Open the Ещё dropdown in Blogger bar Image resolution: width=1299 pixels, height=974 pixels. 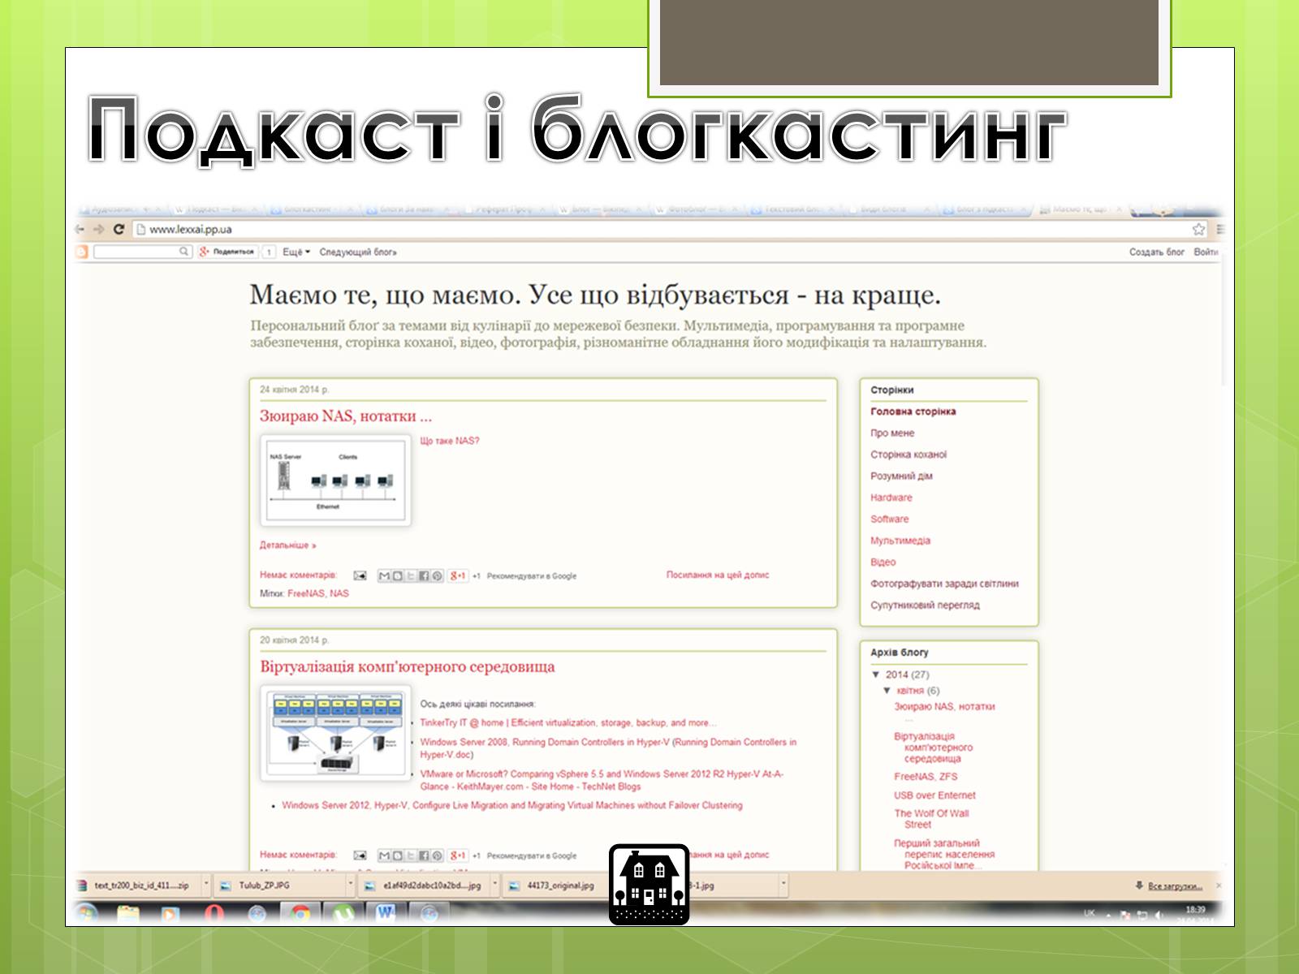[296, 252]
